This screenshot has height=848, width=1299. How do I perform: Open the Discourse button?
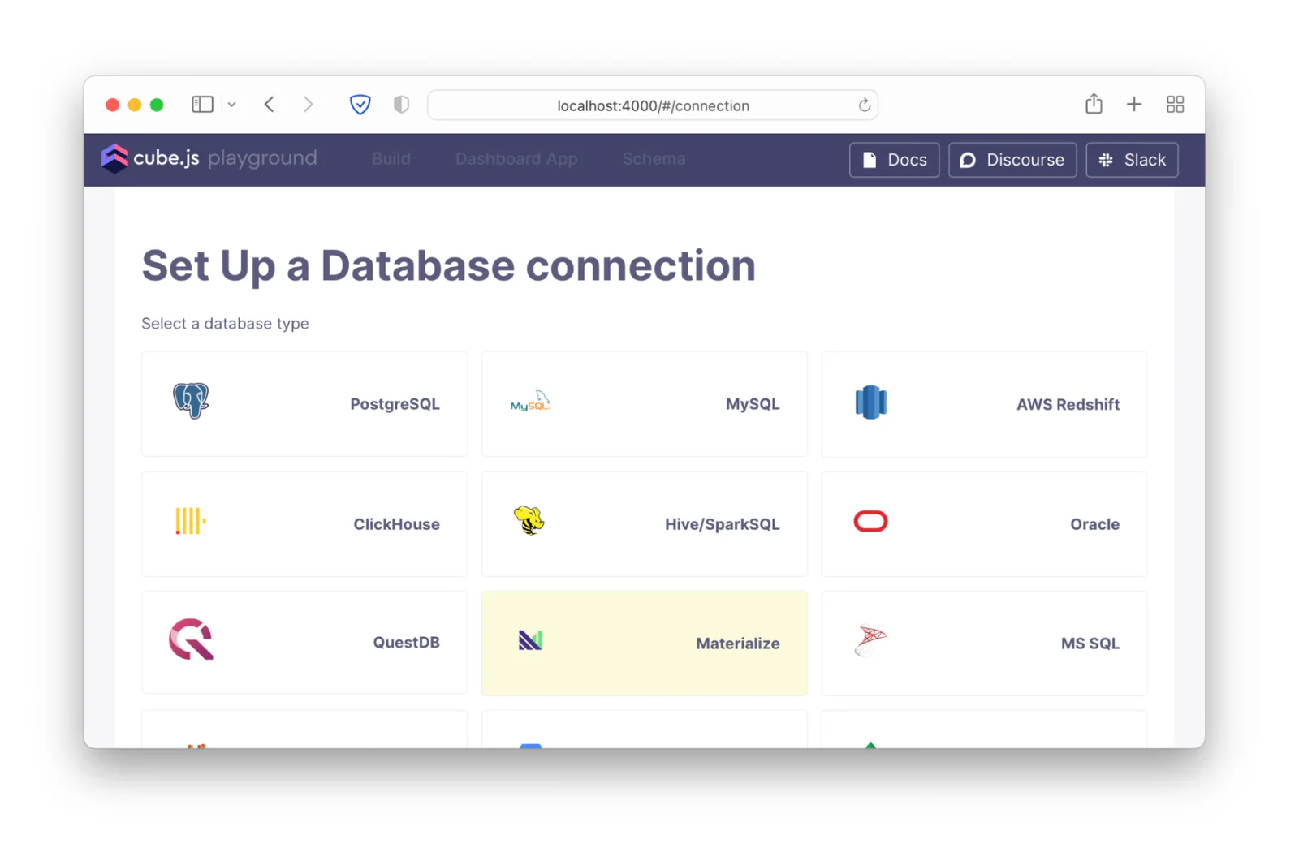pos(1012,160)
